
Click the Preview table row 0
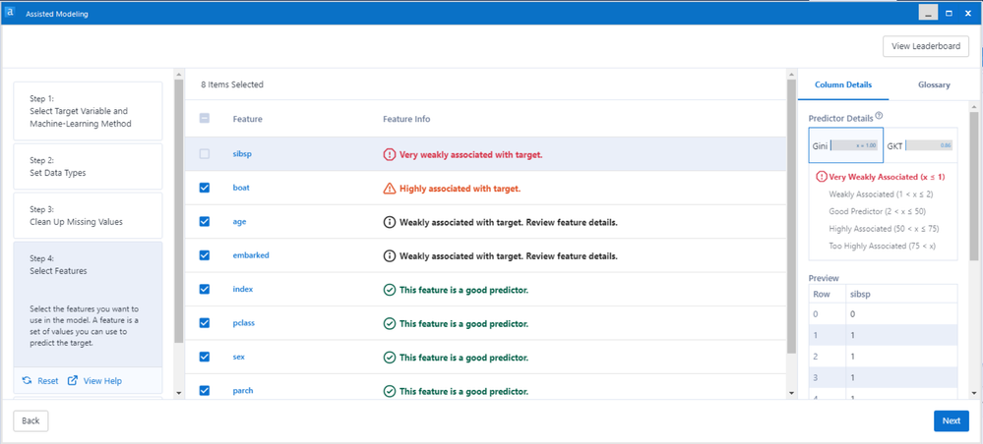click(884, 313)
